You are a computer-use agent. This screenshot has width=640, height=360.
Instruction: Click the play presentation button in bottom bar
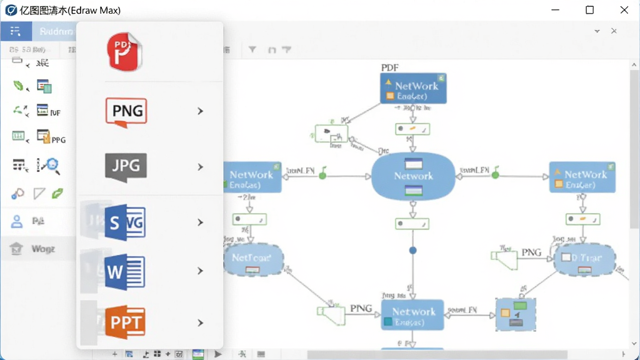pos(218,354)
